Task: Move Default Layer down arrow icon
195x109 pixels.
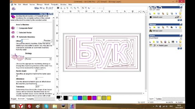Action: (x=181, y=20)
